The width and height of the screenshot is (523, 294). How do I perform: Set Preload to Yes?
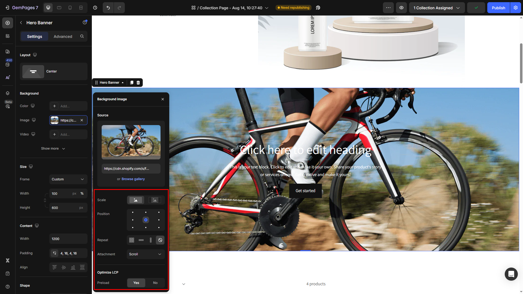[x=136, y=283]
